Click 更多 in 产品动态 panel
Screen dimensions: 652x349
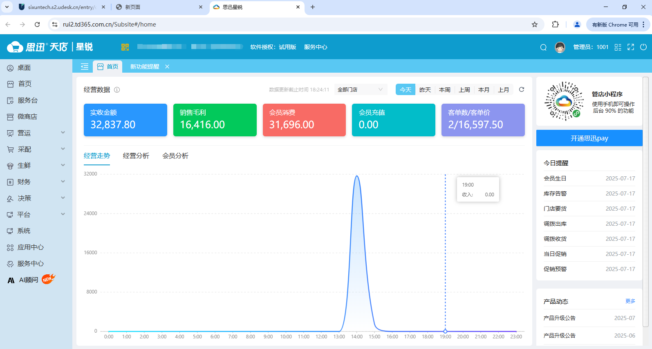[630, 301]
